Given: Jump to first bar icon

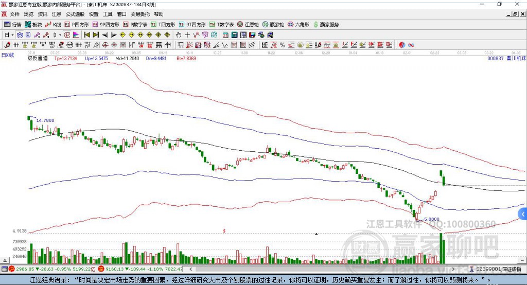Looking at the screenshot, I should tap(87, 35).
